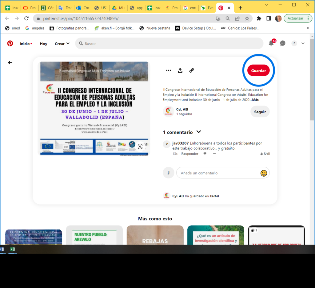The height and width of the screenshot is (288, 315).
Task: Reload the page in Chrome
Action: [26, 18]
